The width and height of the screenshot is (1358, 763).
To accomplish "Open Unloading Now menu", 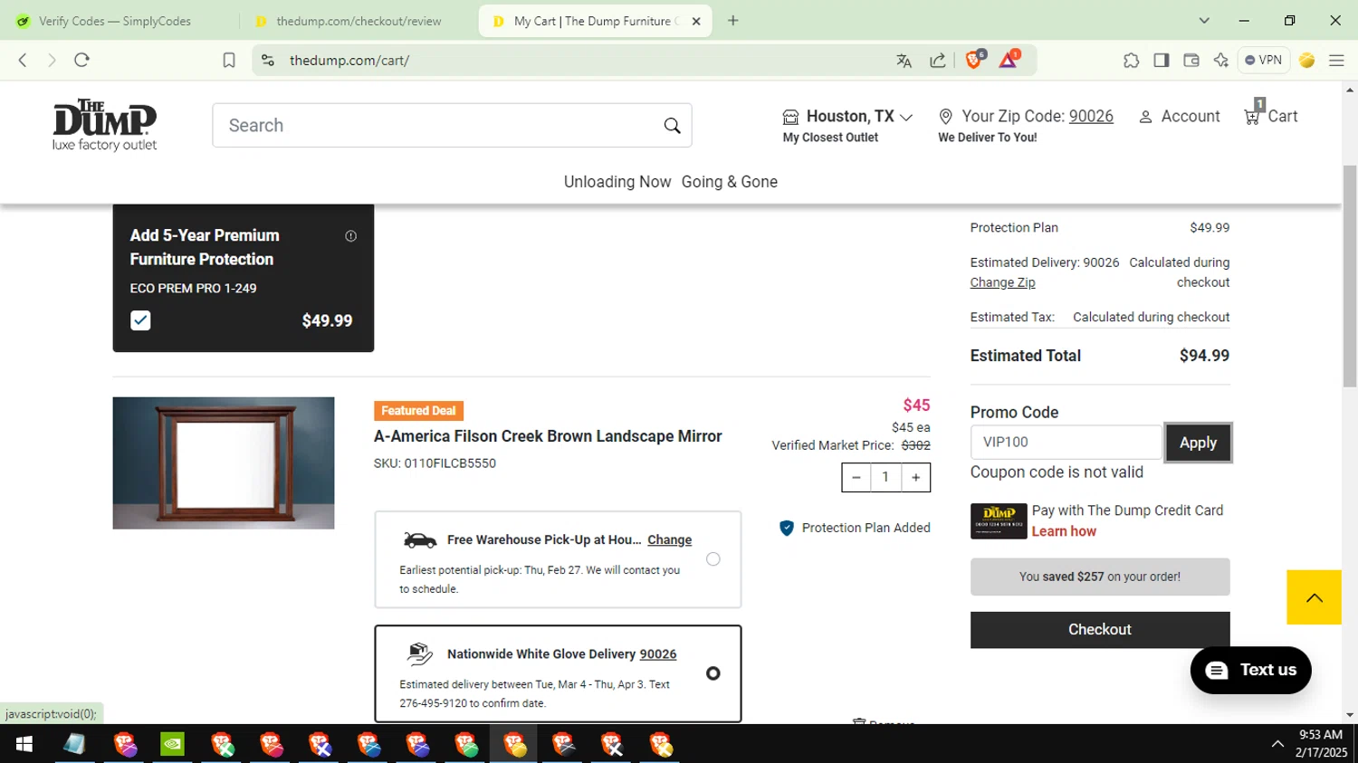I will coord(617,182).
